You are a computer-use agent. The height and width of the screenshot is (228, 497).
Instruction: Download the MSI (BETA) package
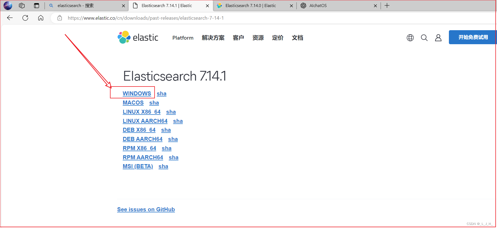pos(138,166)
